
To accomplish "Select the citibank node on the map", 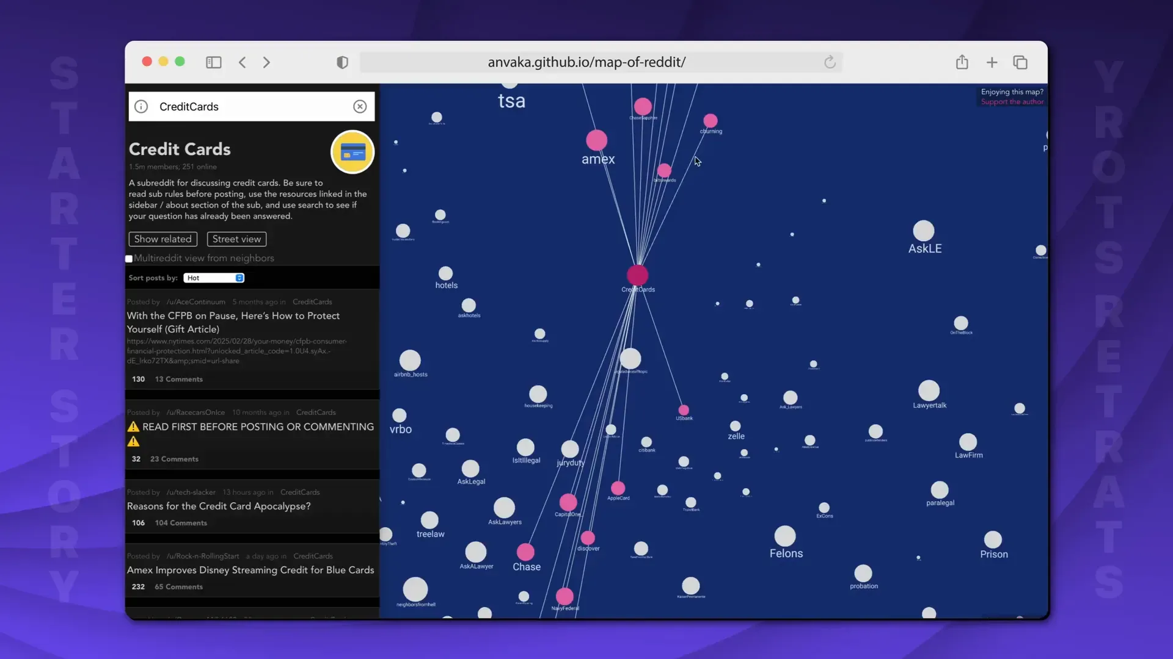I will (x=646, y=442).
